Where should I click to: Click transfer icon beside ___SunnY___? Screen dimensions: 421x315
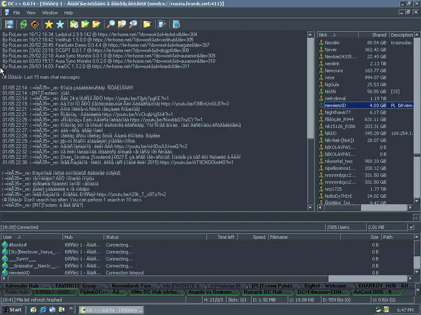click(x=5, y=258)
